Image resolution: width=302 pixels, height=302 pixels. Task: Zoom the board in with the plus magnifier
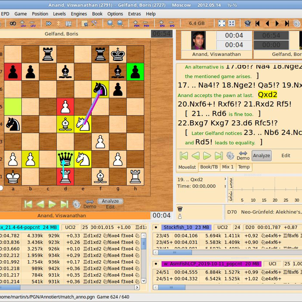point(110,23)
